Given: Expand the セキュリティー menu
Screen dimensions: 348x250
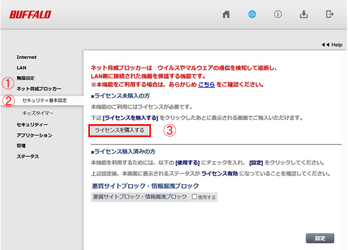Looking at the screenshot, I should tap(32, 124).
